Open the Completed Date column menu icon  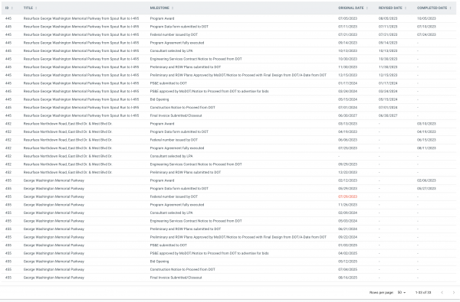coord(450,8)
